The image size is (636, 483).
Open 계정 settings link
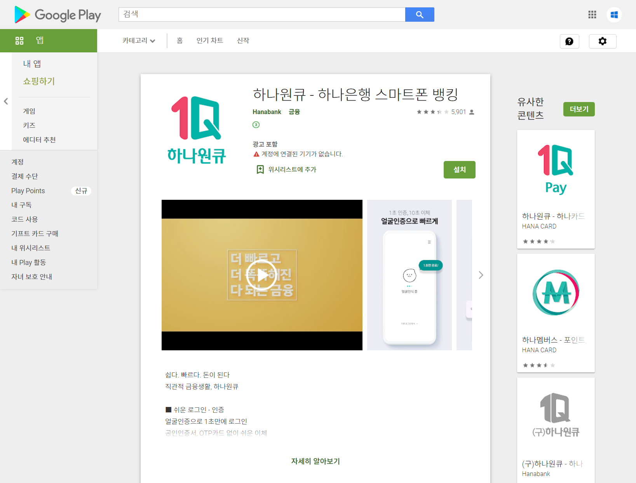pos(17,162)
